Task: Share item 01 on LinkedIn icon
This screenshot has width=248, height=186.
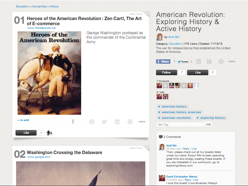Action: (x=117, y=122)
